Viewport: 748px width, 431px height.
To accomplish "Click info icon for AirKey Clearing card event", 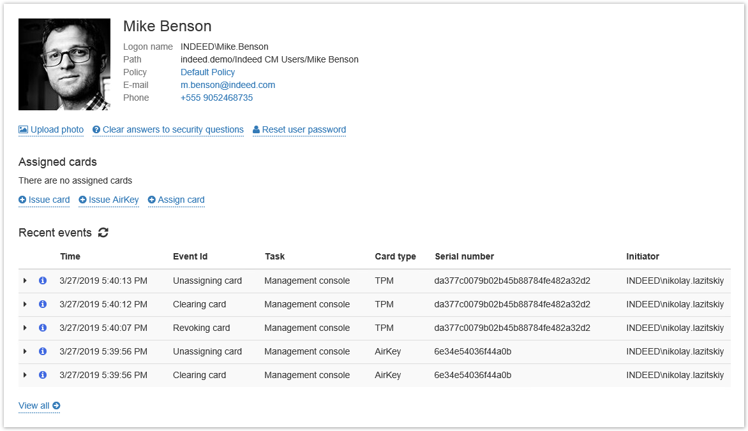I will [x=43, y=375].
